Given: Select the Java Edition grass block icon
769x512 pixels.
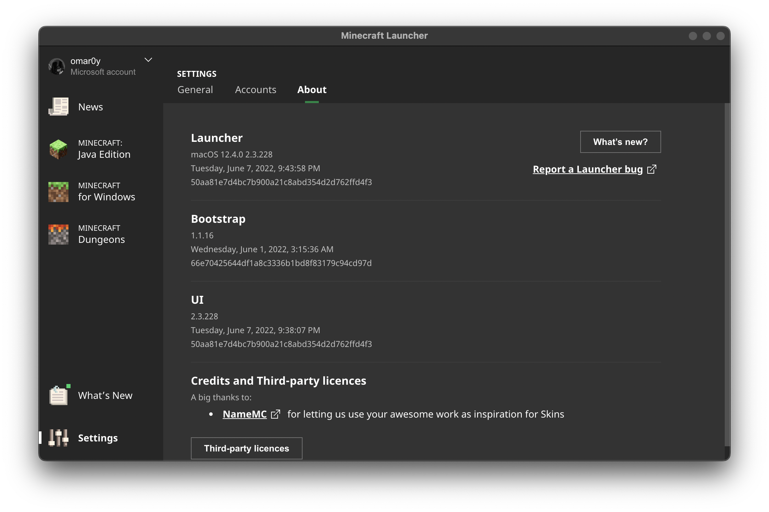Looking at the screenshot, I should [58, 149].
